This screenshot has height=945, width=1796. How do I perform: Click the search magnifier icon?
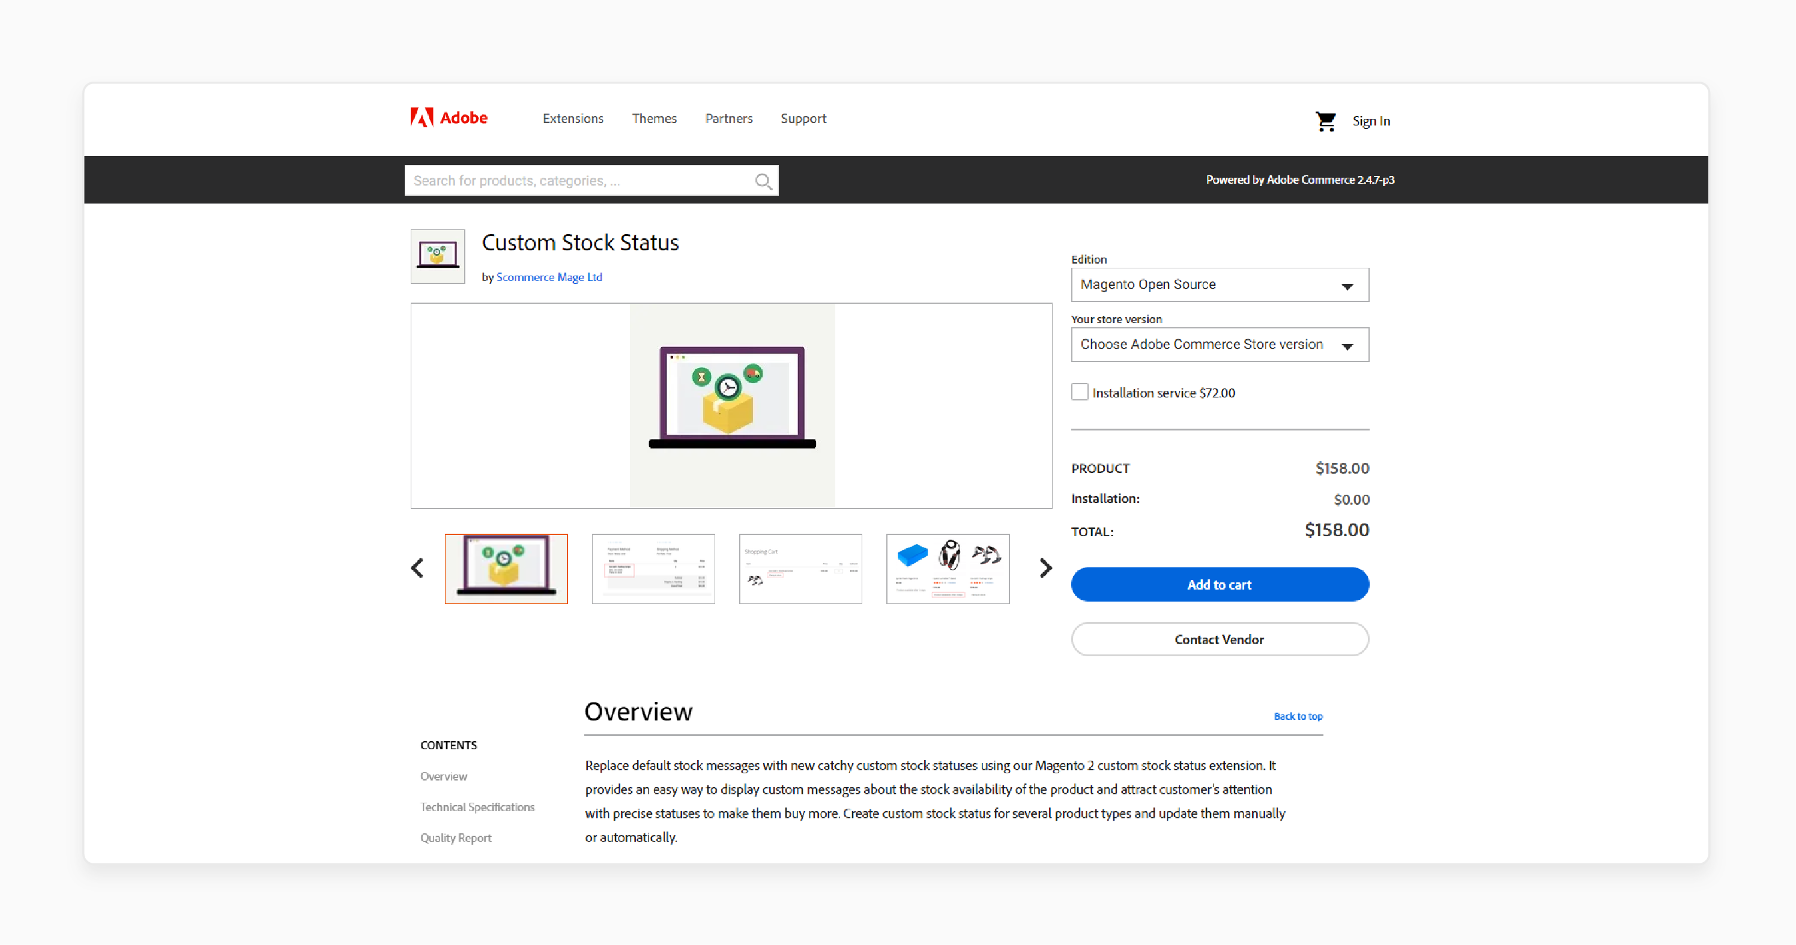tap(763, 181)
